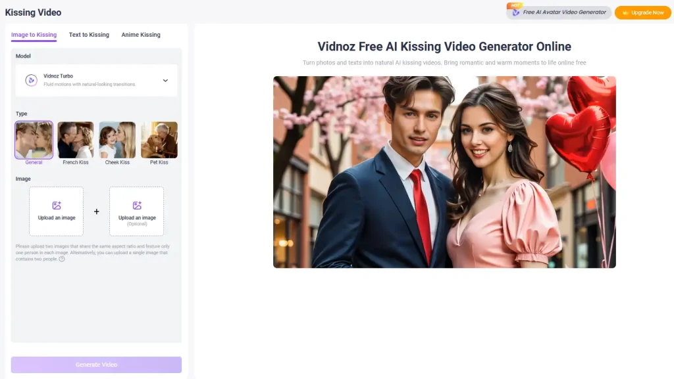Reselect the General kiss type thumbnail

(x=34, y=139)
